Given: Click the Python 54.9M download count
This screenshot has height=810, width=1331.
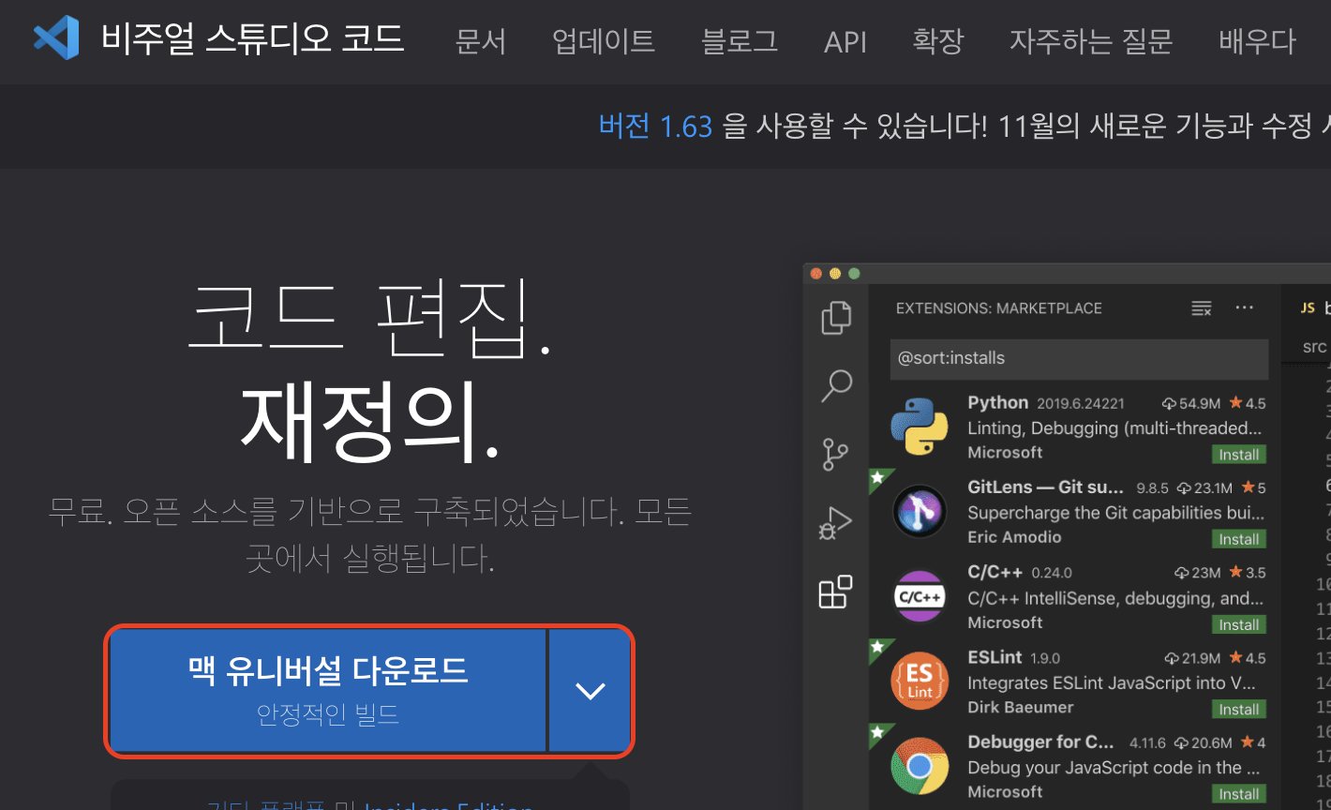Looking at the screenshot, I should click(x=1191, y=403).
